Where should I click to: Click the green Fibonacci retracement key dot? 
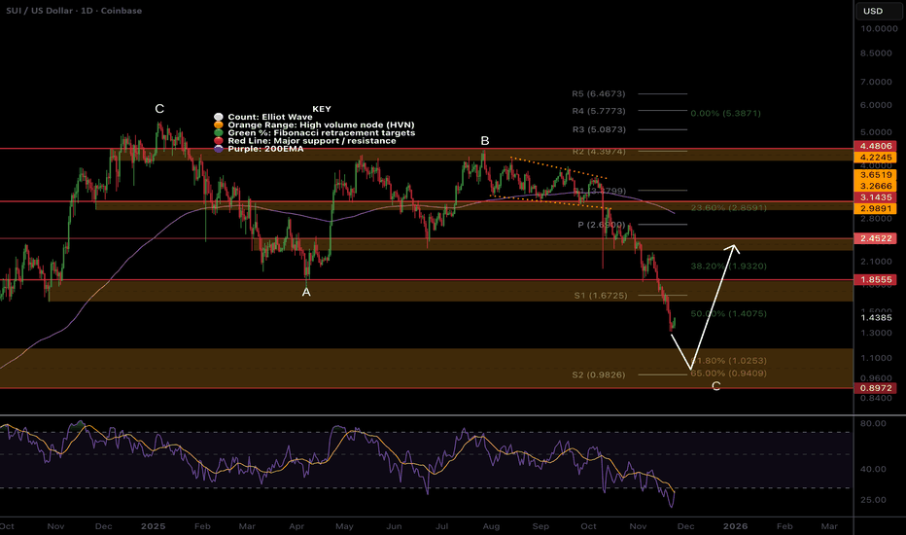pos(216,133)
